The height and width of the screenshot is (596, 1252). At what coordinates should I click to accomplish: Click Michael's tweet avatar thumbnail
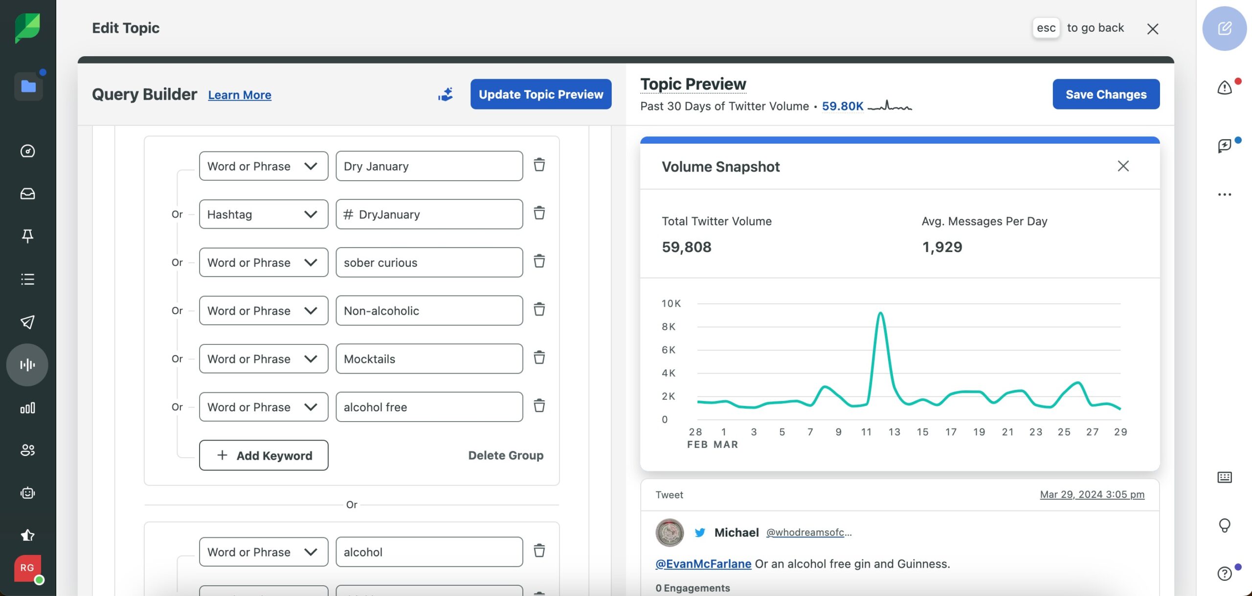click(670, 532)
